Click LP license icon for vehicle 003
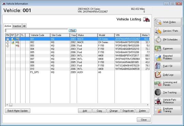Screen dimensions: 184x126 click(x=17, y=46)
